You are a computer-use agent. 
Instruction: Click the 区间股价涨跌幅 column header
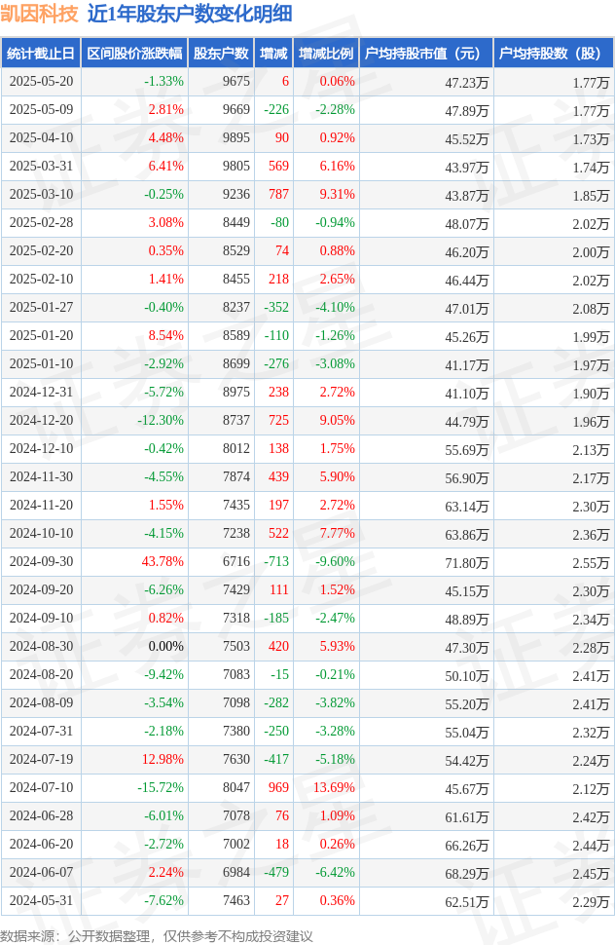[x=134, y=53]
